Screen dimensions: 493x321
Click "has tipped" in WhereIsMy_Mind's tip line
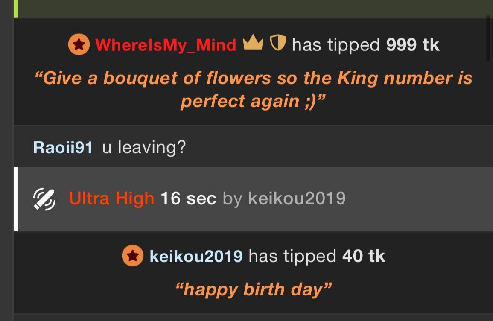coord(336,44)
